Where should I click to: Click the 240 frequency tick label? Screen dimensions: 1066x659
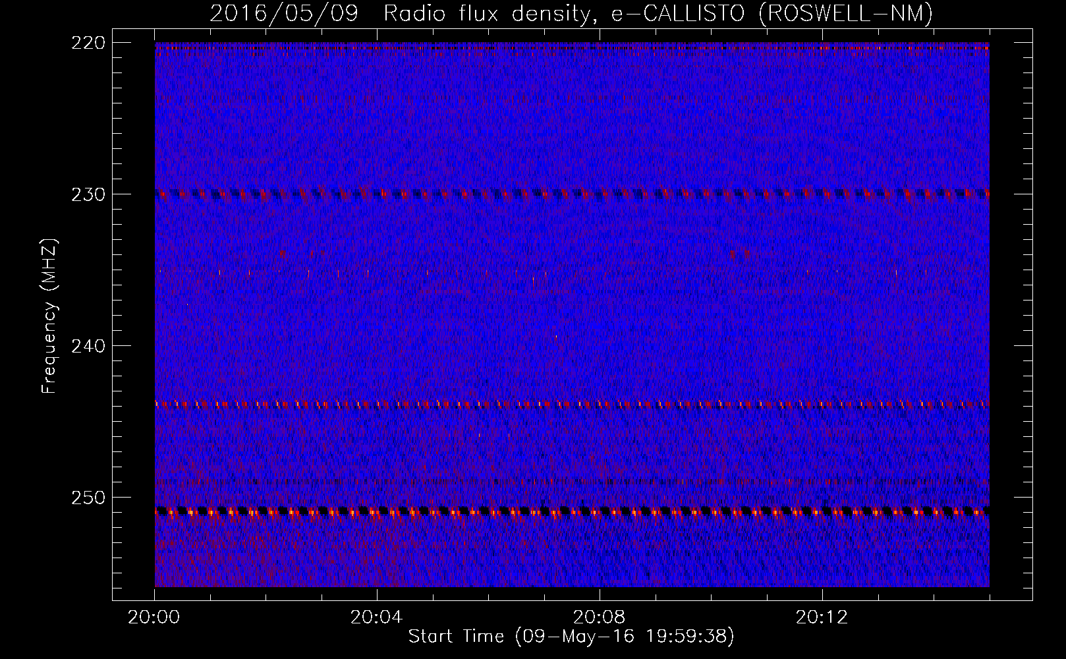88,346
